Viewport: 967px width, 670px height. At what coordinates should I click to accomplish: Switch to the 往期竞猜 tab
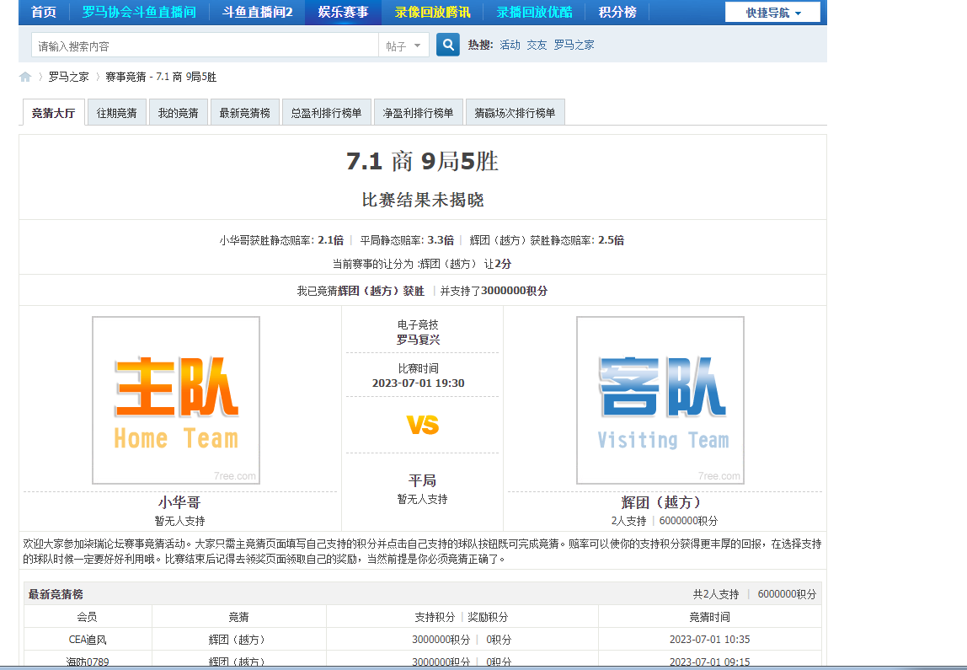coord(116,113)
